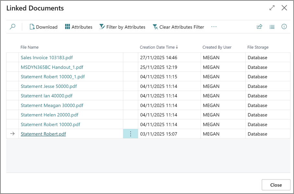
Task: Open Statement Helen 20000.pdf
Action: coord(49,115)
